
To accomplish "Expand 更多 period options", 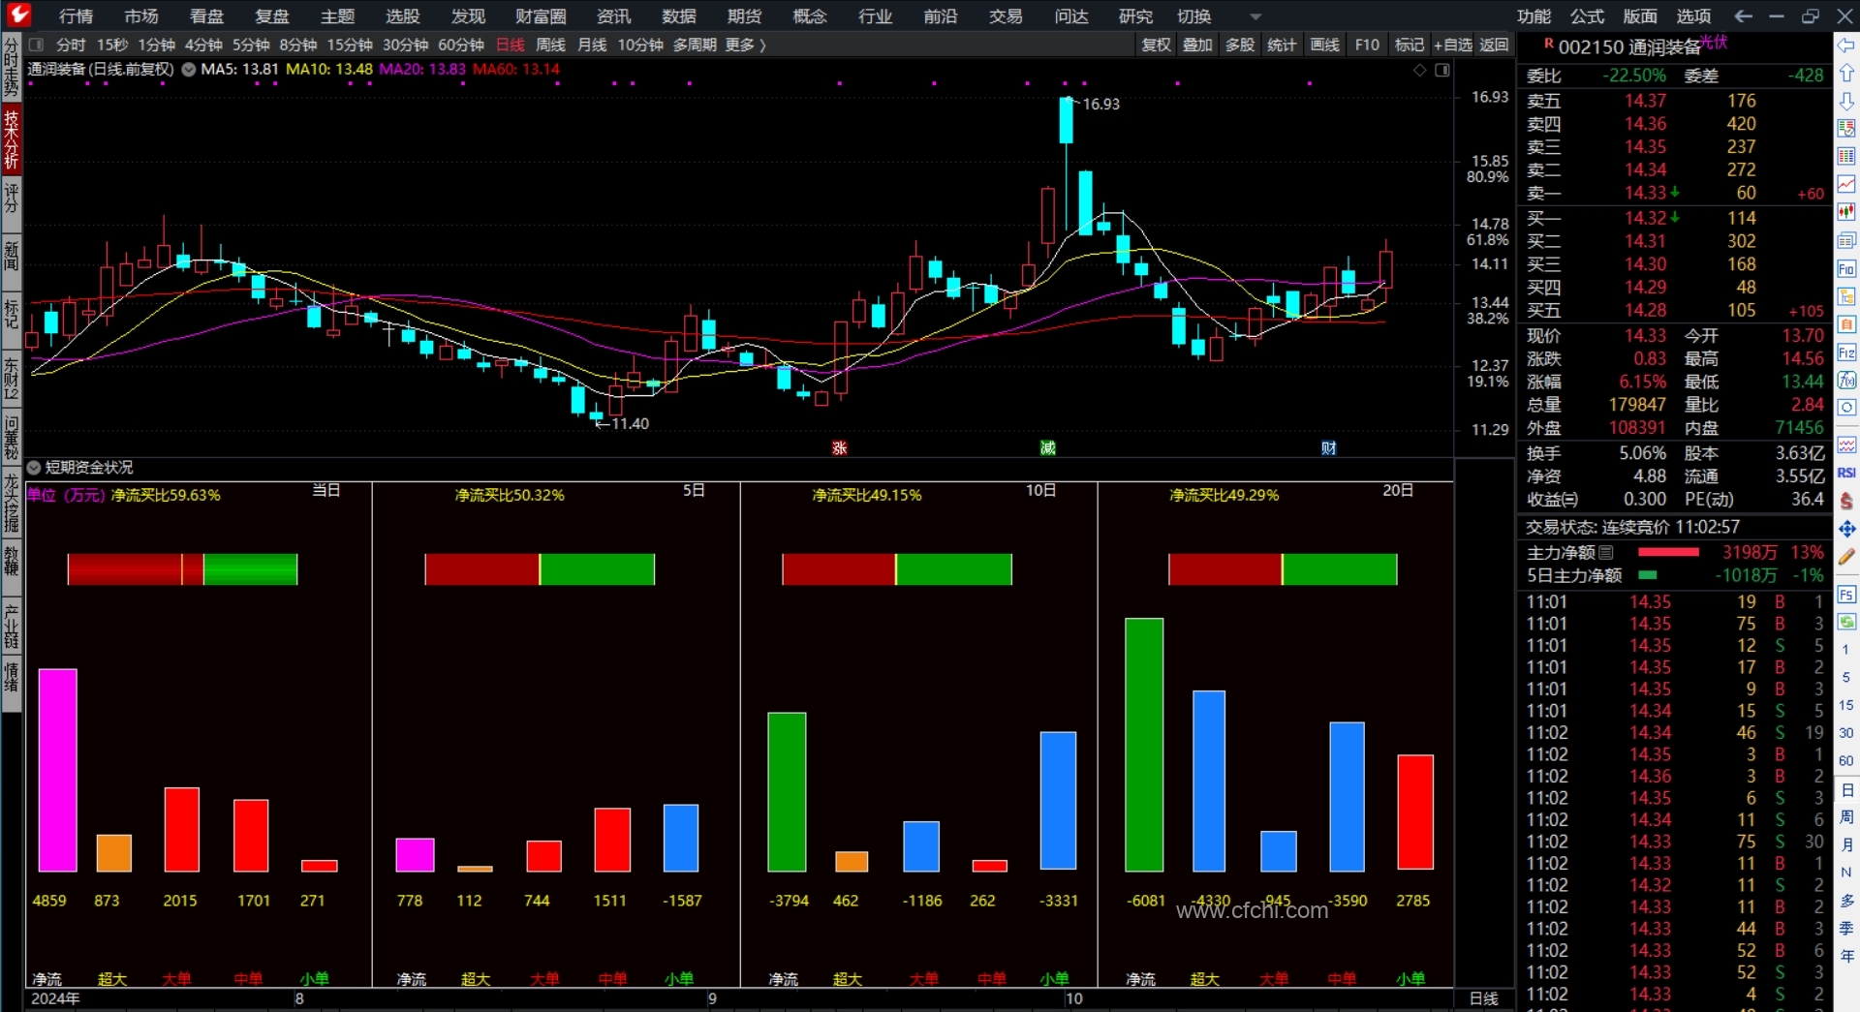I will 746,45.
